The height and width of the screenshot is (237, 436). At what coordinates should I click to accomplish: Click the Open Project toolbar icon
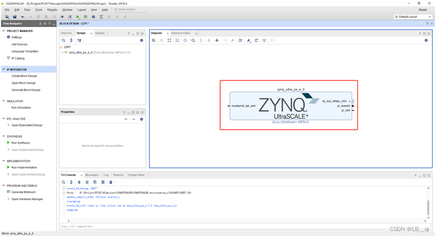click(x=7, y=17)
